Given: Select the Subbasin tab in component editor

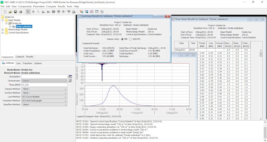Looking at the screenshot, I should (8, 63).
